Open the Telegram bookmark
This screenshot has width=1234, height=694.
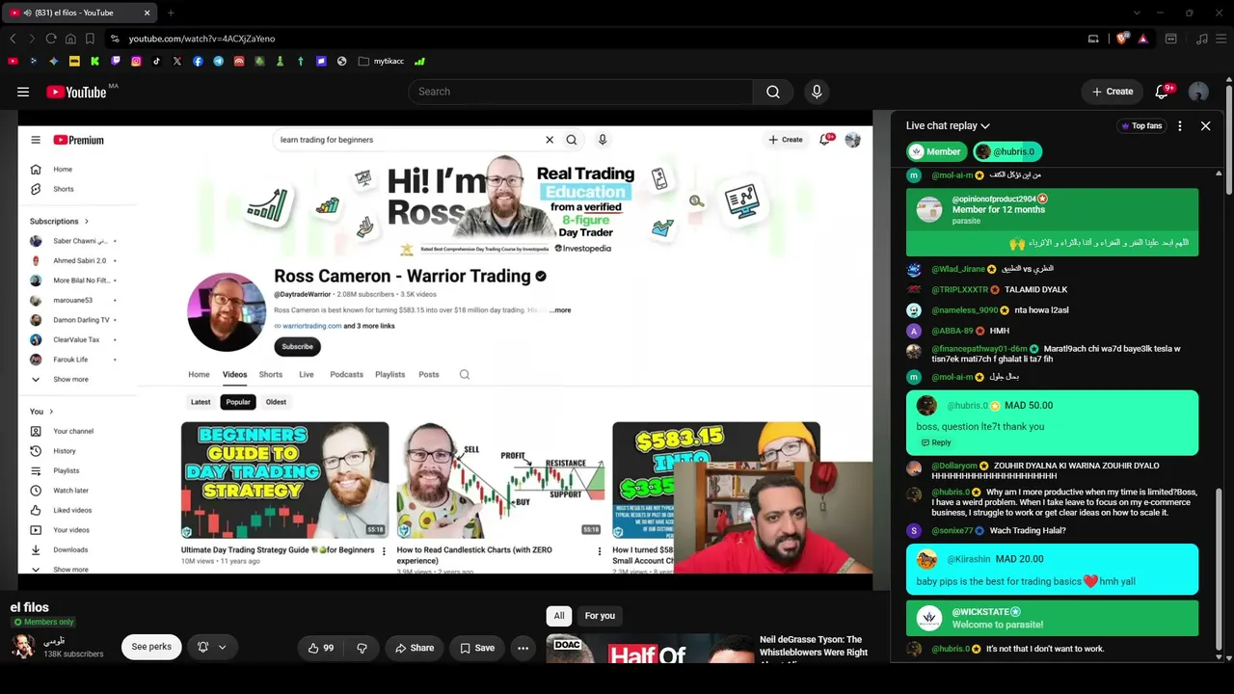pos(219,61)
